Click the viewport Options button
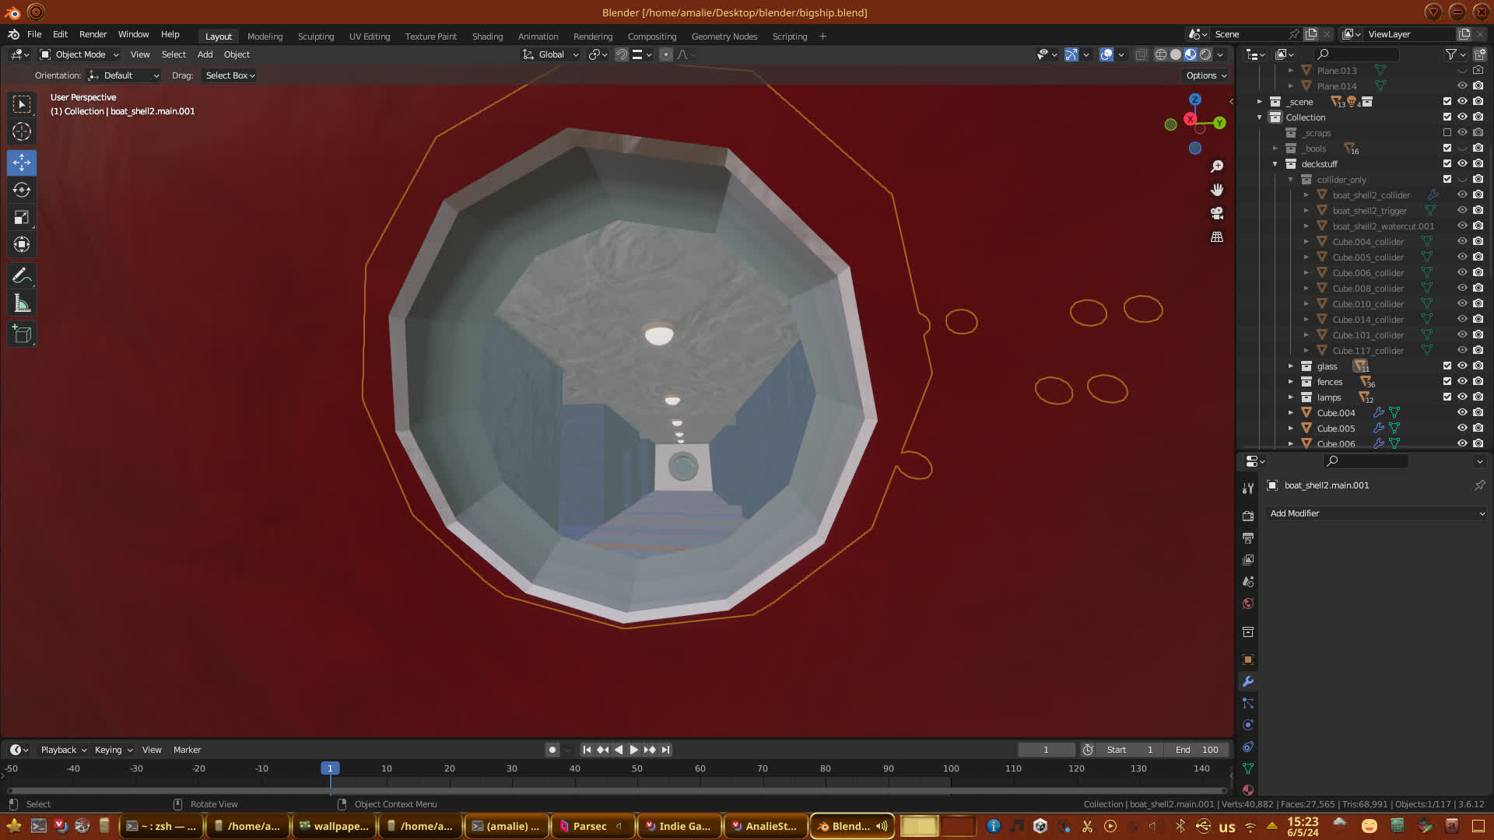This screenshot has height=840, width=1494. pyautogui.click(x=1205, y=75)
